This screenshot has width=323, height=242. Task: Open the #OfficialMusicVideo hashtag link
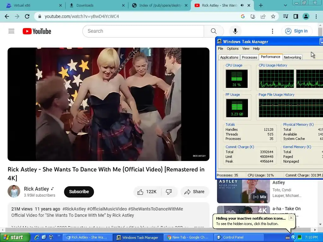click(107, 209)
